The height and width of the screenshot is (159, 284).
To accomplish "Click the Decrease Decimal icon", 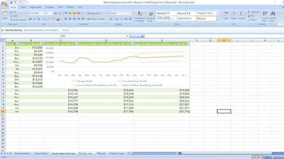I will 130,19.
